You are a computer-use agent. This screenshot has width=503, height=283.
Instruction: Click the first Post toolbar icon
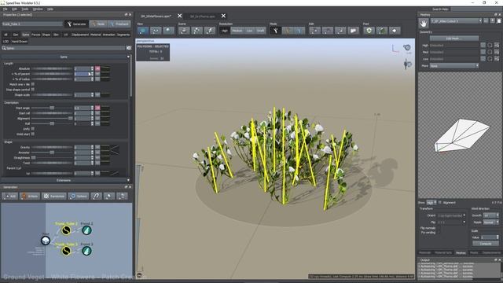(x=369, y=31)
